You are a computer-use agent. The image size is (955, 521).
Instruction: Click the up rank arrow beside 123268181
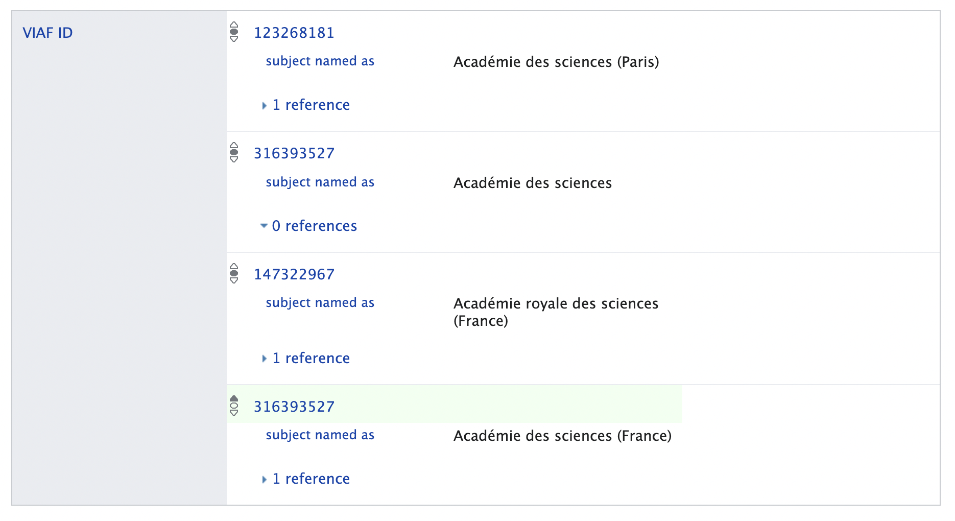point(234,25)
